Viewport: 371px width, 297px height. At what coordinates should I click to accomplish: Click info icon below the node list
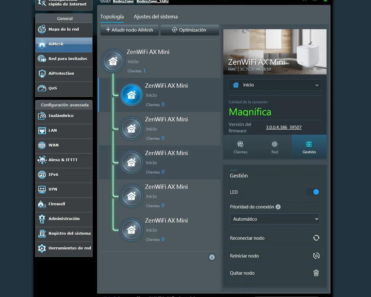(x=212, y=257)
